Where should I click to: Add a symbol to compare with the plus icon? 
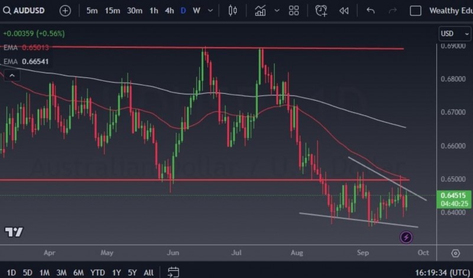point(65,11)
